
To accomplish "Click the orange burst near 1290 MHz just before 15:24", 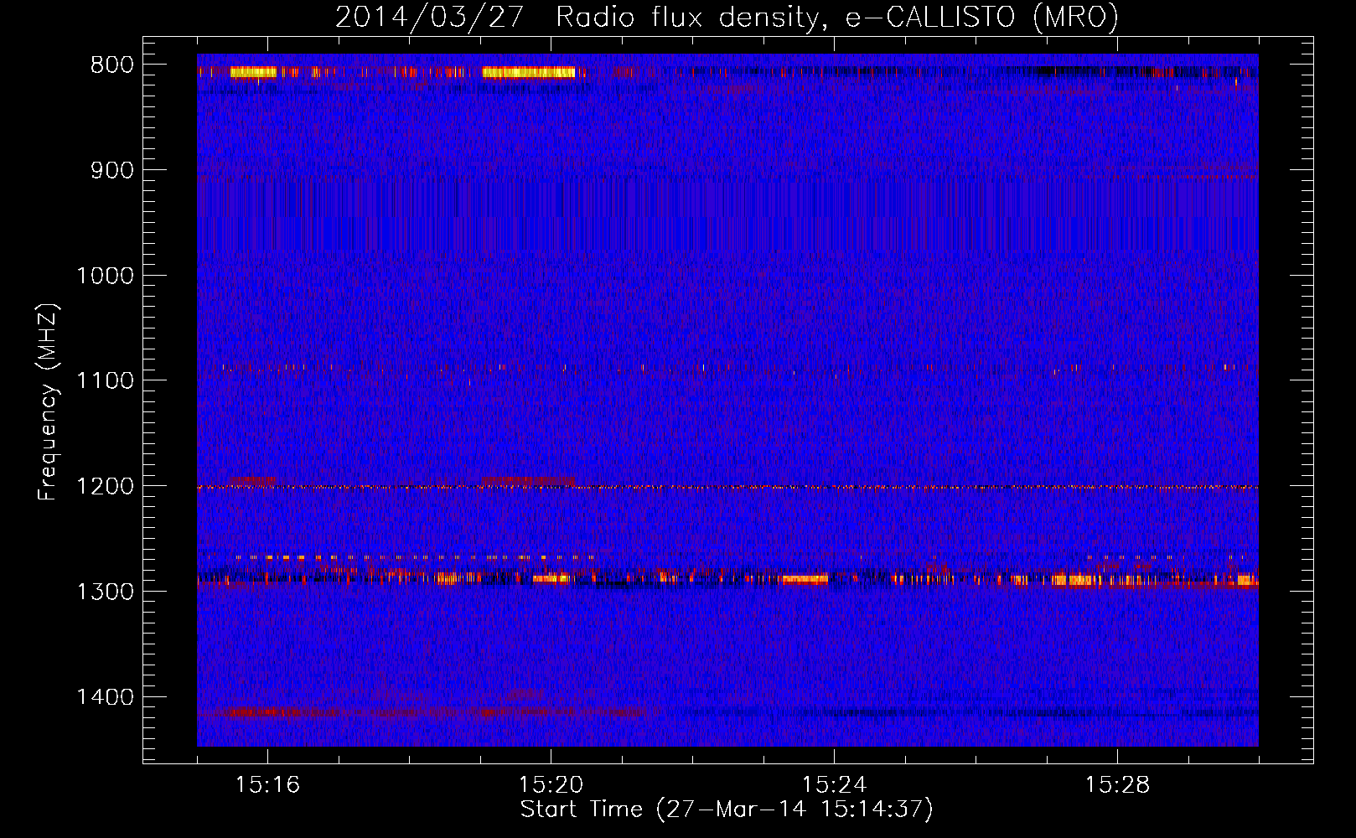I will pyautogui.click(x=802, y=578).
